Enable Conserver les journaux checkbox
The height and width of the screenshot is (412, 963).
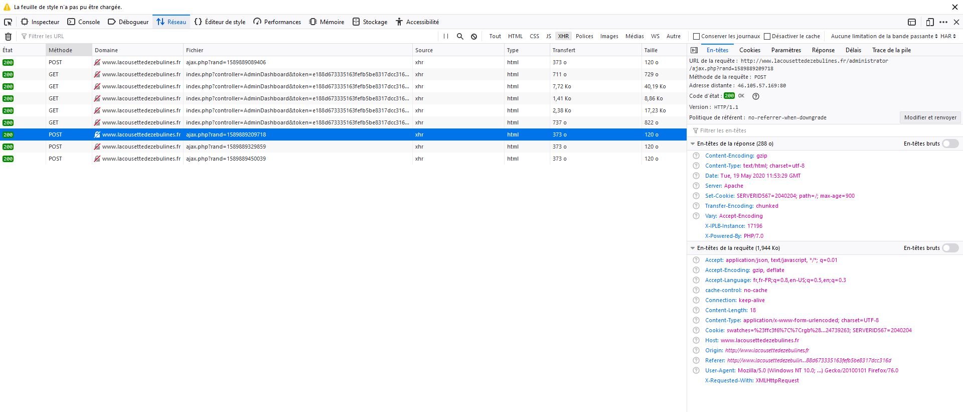[696, 36]
